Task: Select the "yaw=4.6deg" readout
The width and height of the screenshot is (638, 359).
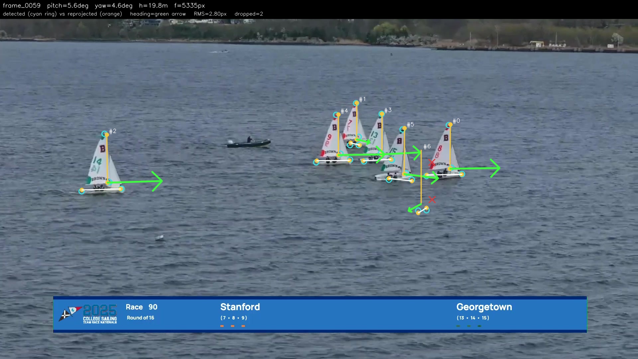Action: (x=114, y=6)
